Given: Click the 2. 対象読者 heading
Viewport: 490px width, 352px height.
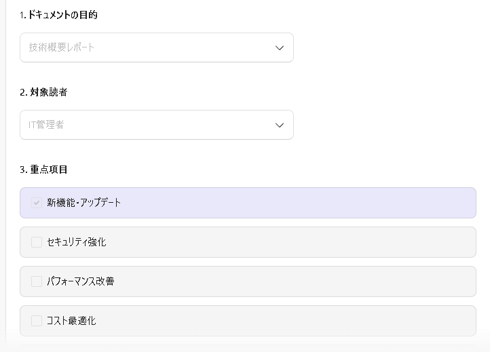Looking at the screenshot, I should (x=43, y=92).
